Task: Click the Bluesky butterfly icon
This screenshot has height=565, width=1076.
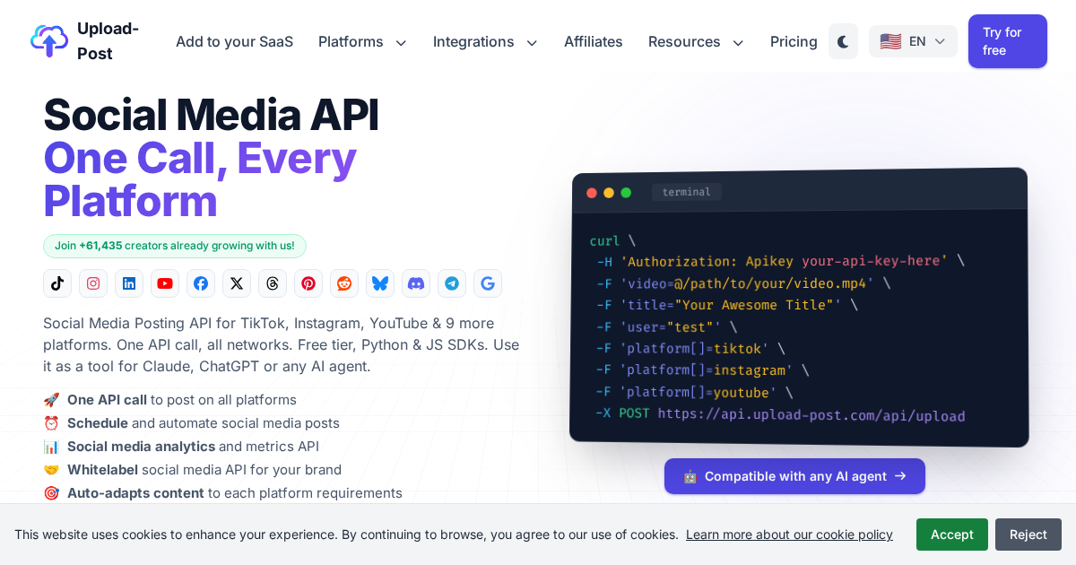Action: (380, 283)
